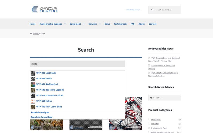Open the Home menu item
This screenshot has height=133, width=213.
pos(32,24)
